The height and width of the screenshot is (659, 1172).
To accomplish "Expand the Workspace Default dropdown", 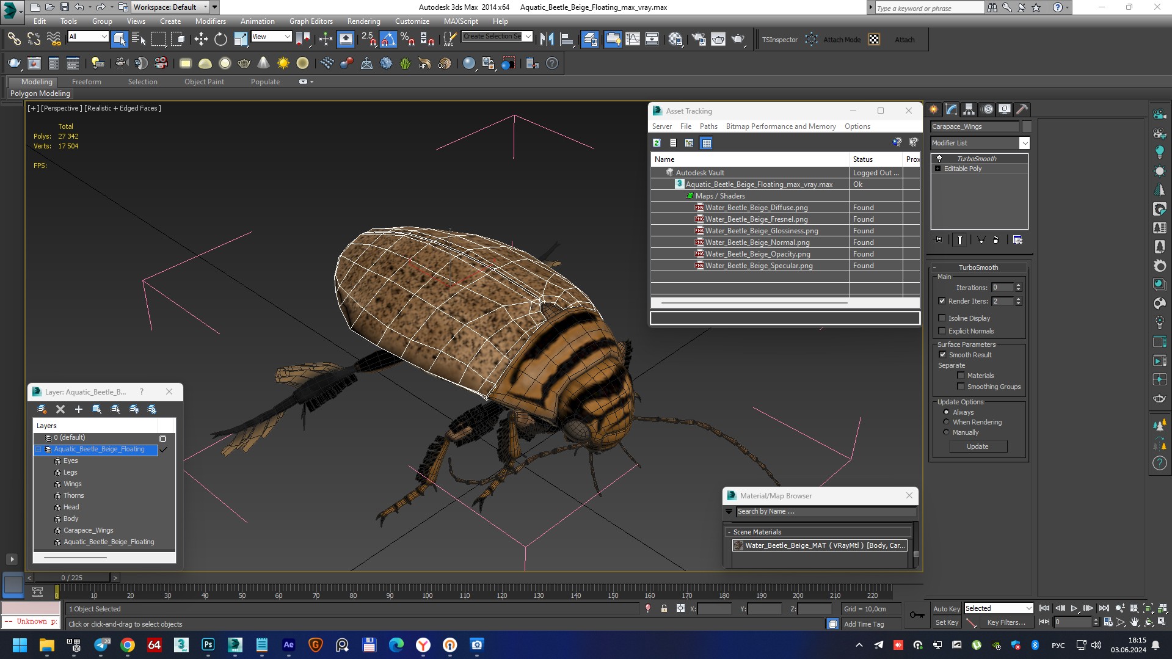I will 205,7.
